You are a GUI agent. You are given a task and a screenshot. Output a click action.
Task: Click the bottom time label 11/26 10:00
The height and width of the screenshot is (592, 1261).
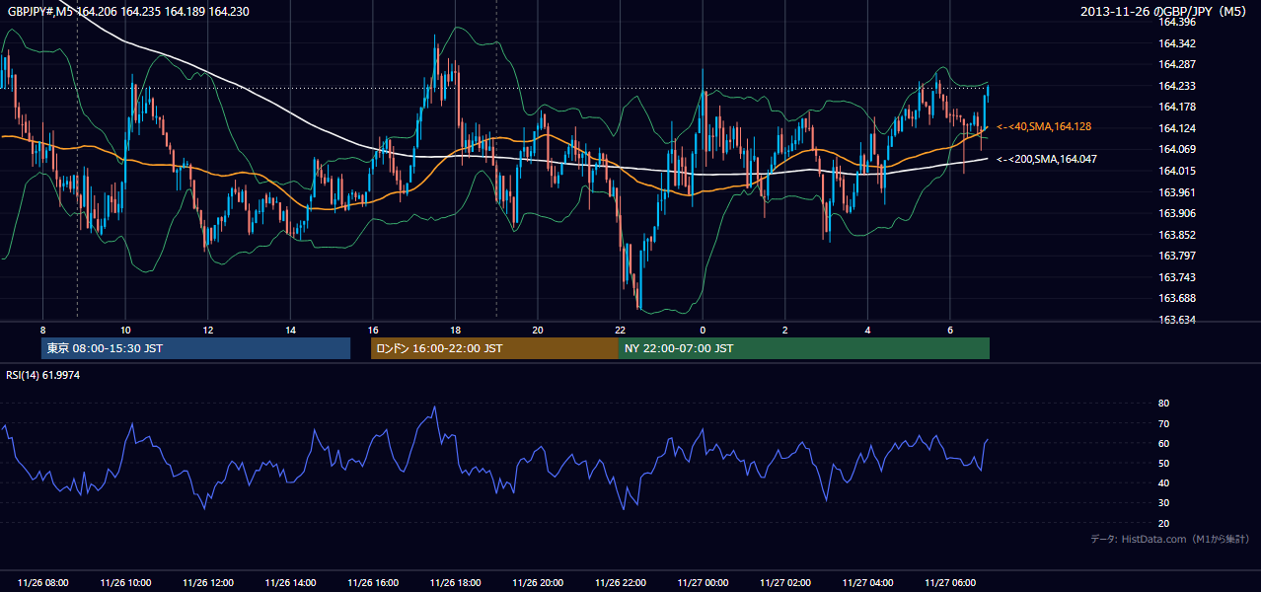click(126, 583)
